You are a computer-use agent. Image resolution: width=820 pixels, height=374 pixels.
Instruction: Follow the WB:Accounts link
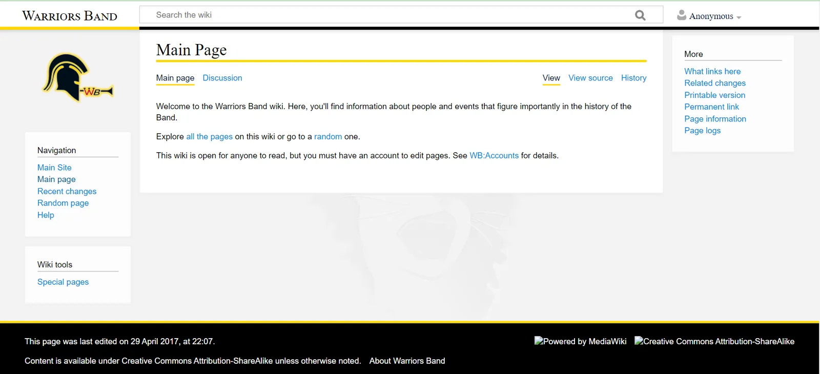pos(494,155)
